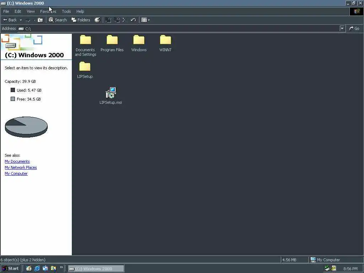Click the Used space color swatch
Viewport: 364px width, 273px height.
pos(13,90)
